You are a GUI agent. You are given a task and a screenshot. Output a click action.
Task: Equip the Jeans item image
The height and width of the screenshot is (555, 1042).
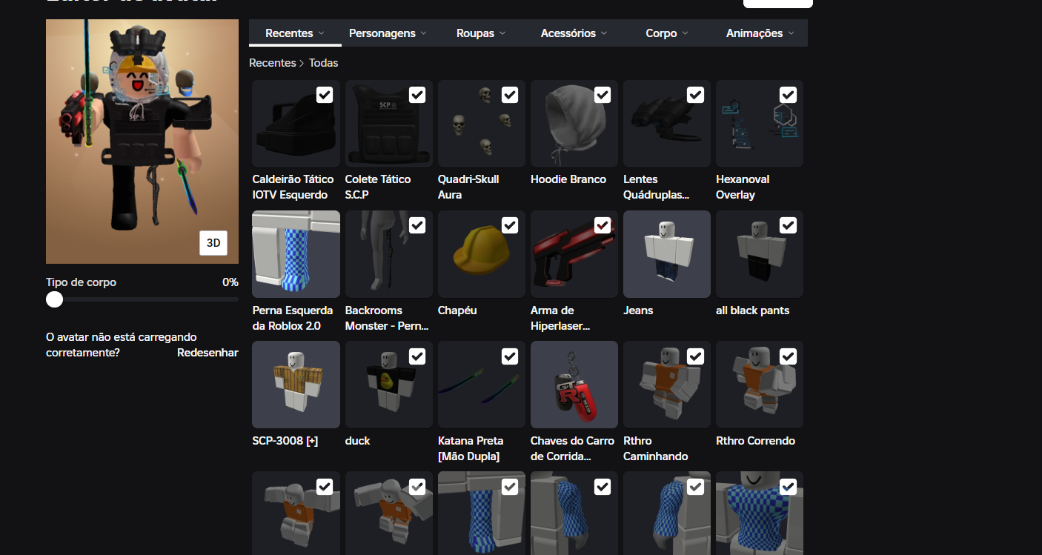(x=667, y=254)
